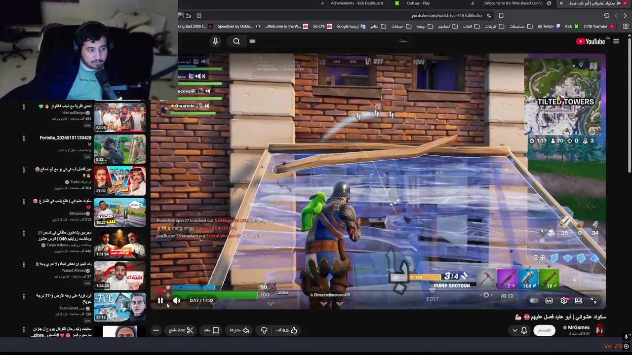This screenshot has height=355, width=632.
Task: Open options menu for 18:27 MrGames video
Action: click(24, 202)
